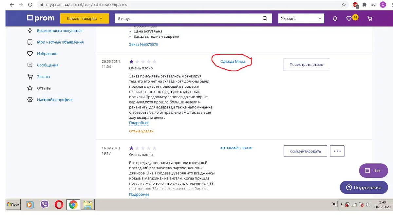Open the favorites heart with badge 18

pos(349,19)
